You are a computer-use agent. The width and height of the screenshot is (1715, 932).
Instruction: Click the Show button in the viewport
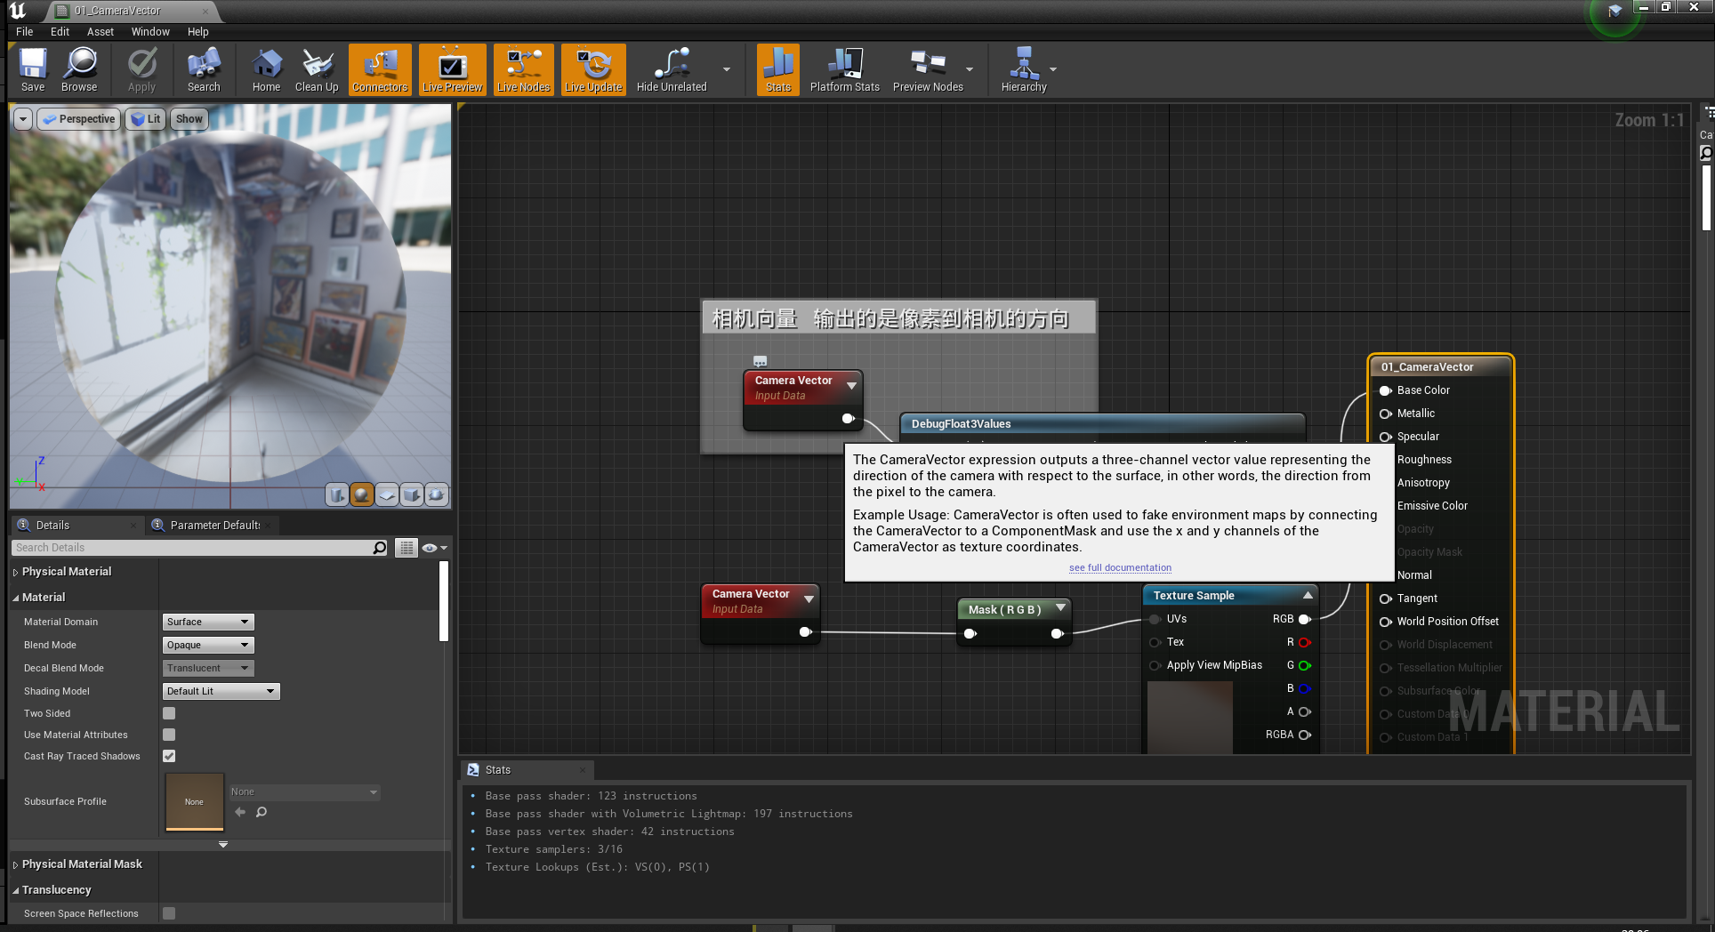[188, 118]
